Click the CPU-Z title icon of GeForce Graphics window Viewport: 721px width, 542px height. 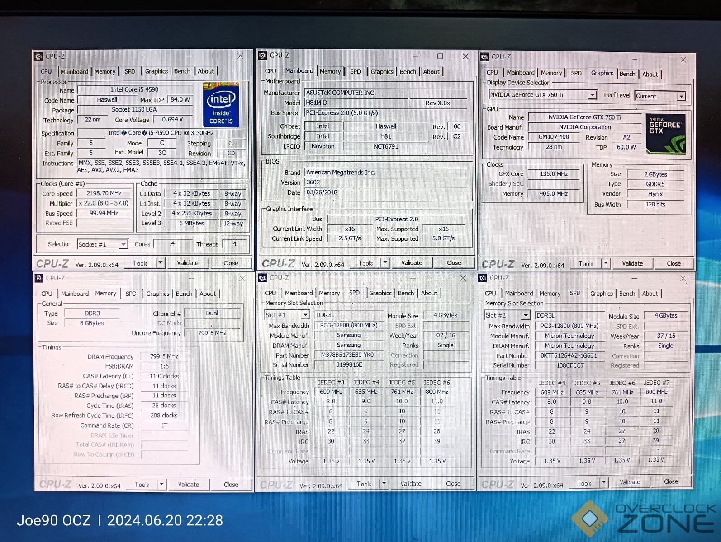(484, 57)
